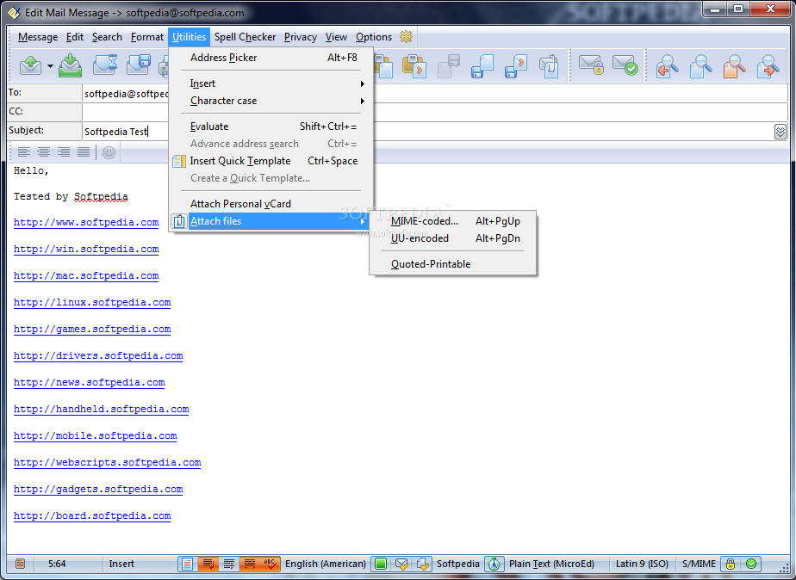Viewport: 796px width, 580px height.
Task: Open the http://games.softpedia.com link
Action: [92, 329]
